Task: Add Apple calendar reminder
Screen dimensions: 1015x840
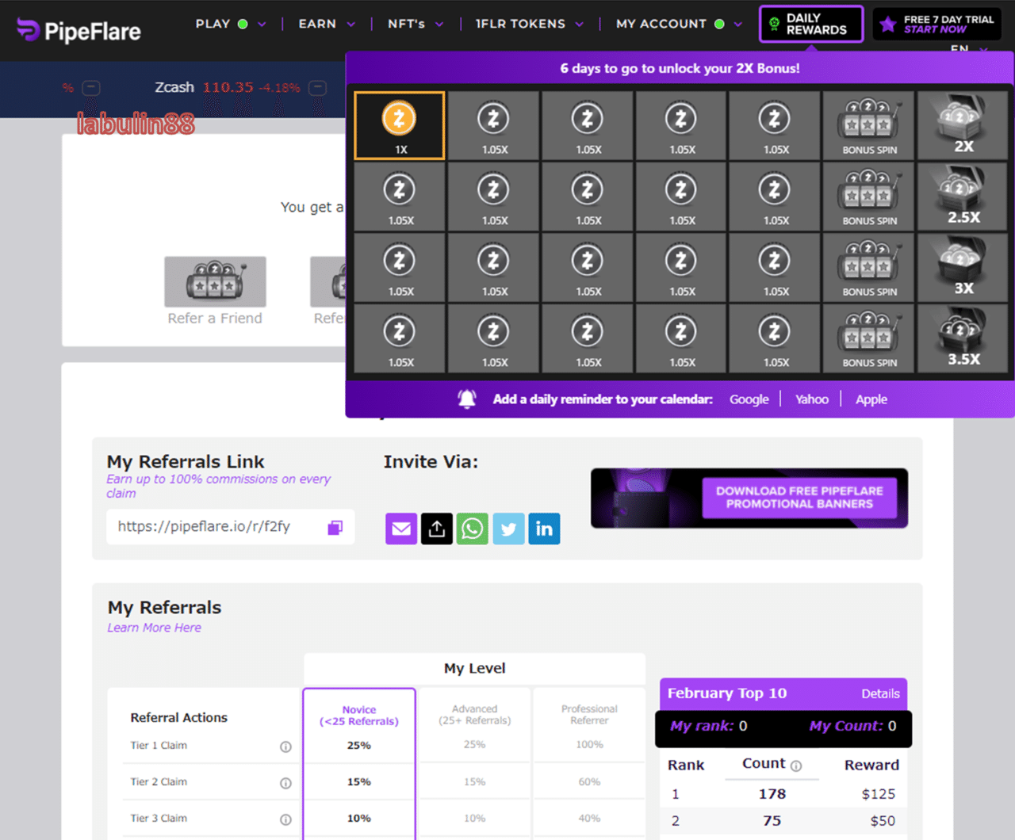Action: 871,399
